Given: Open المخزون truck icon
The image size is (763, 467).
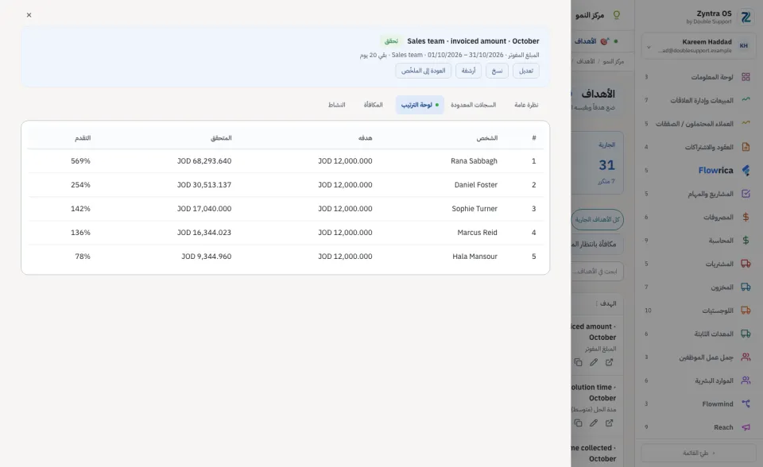Looking at the screenshot, I should (x=746, y=287).
